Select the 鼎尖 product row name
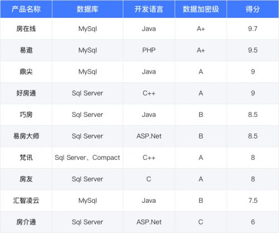The width and height of the screenshot is (279, 233). [x=26, y=72]
